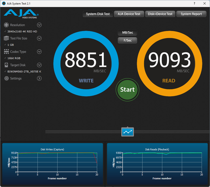Expand the Test File Size dropdown arrow
The image size is (210, 187).
[x=39, y=38]
